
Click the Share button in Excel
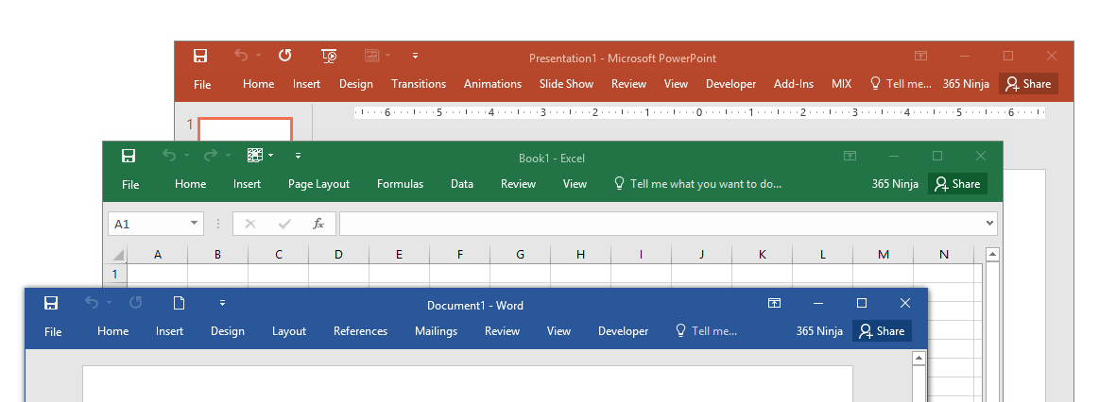click(957, 184)
